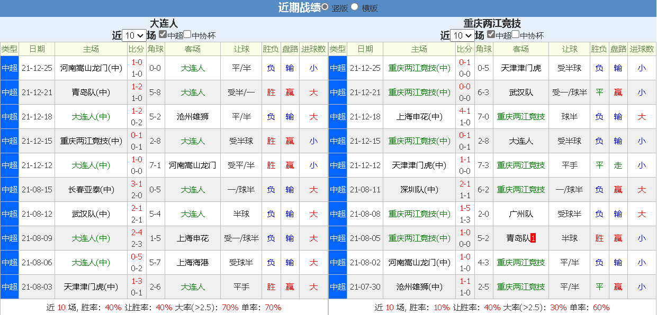The image size is (657, 315).
Task: Check 中协杯 checkbox under 大连人
Action: (x=187, y=34)
